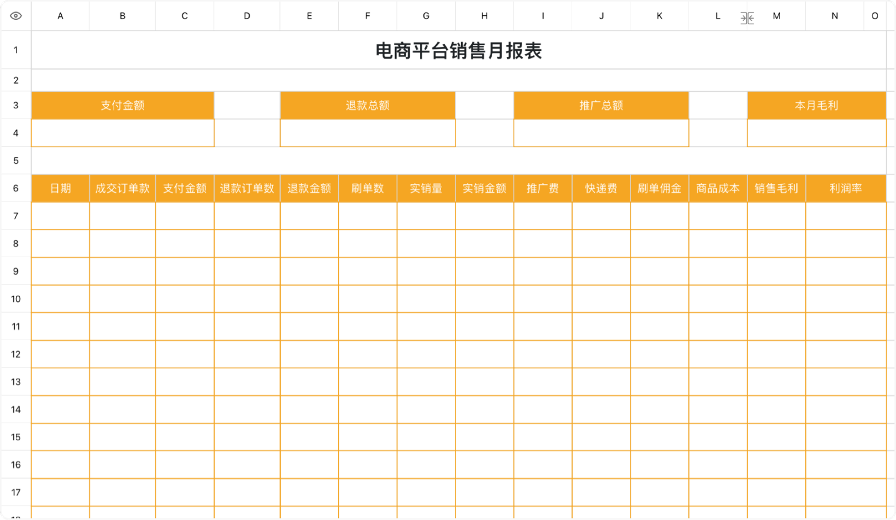
Task: Click the 退款总额 summary header
Action: click(368, 105)
